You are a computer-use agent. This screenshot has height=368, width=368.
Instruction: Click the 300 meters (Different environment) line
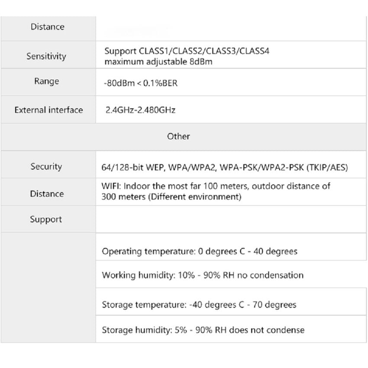(x=171, y=197)
